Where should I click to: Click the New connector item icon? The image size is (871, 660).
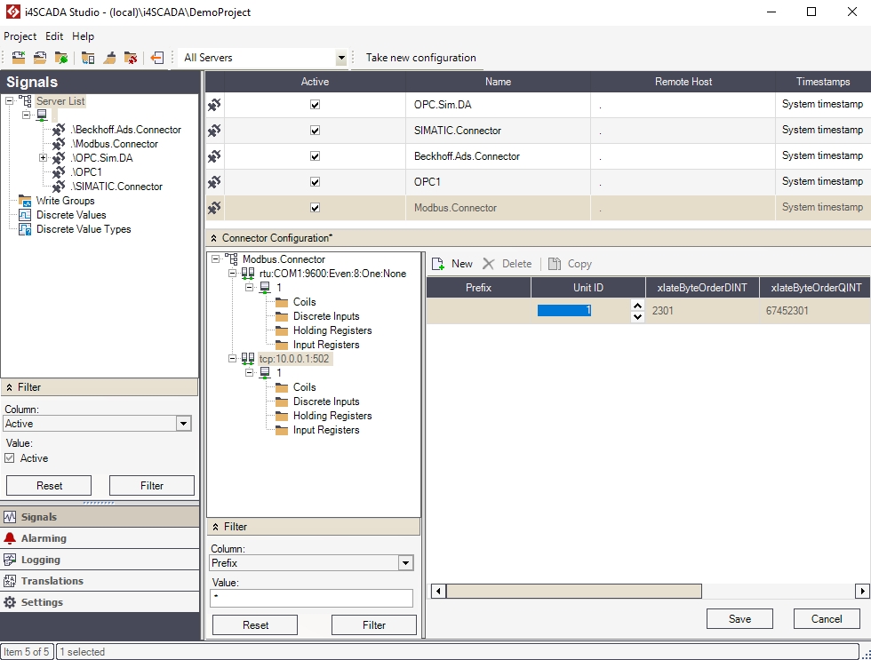(438, 264)
